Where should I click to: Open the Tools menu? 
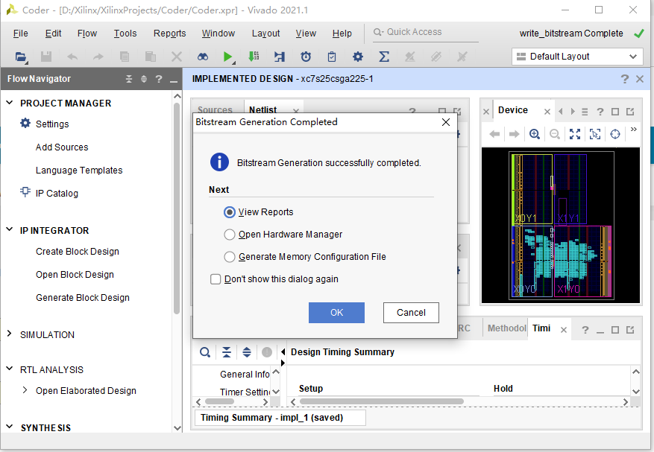point(125,34)
